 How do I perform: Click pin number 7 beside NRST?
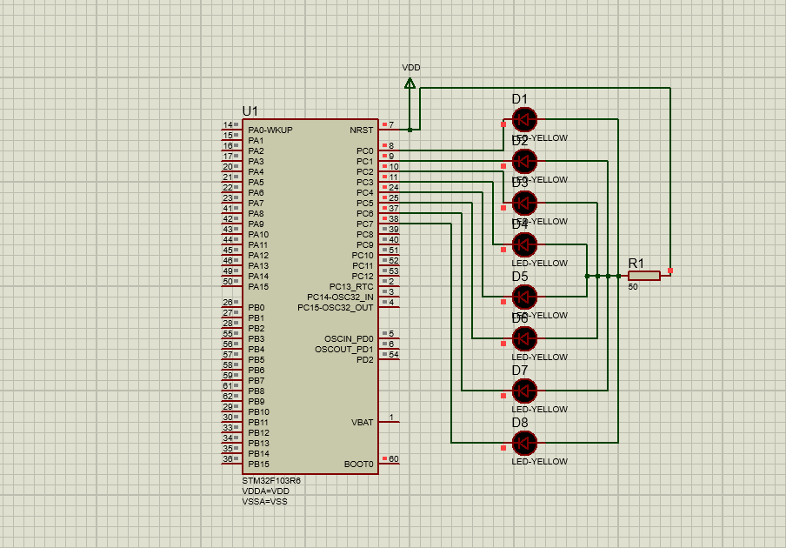click(391, 125)
